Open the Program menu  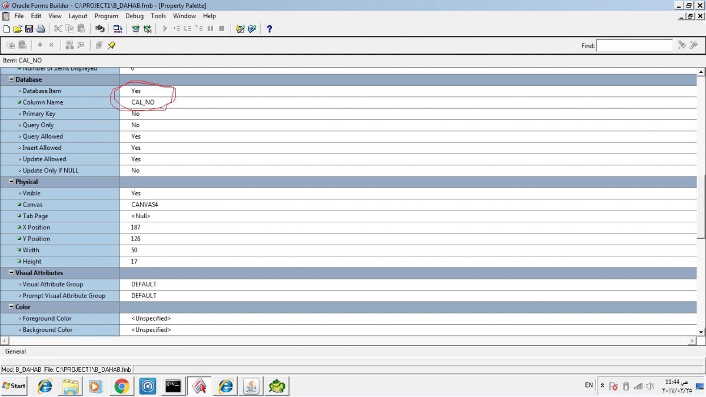pos(106,16)
